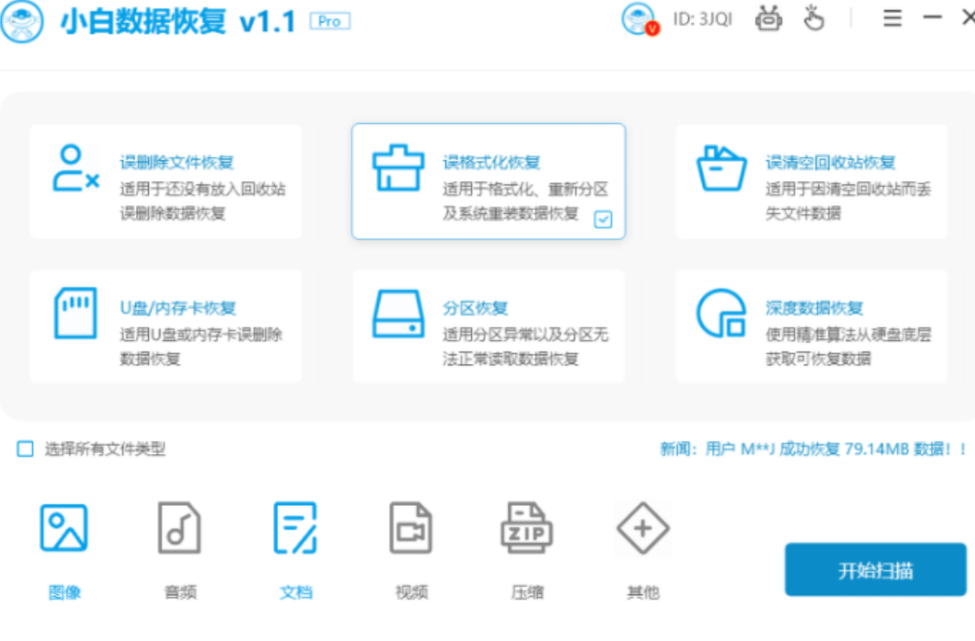Viewport: 975px width, 641px height.
Task: Select the 误格式化恢复 toolbox icon
Action: point(398,168)
